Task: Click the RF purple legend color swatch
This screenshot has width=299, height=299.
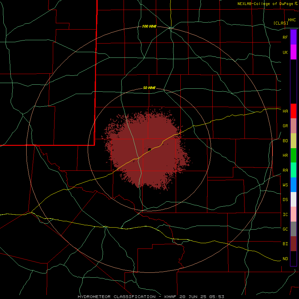Action: (293, 37)
